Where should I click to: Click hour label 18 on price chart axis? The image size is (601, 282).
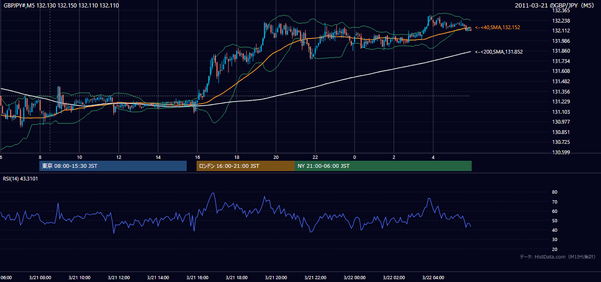[x=237, y=157]
